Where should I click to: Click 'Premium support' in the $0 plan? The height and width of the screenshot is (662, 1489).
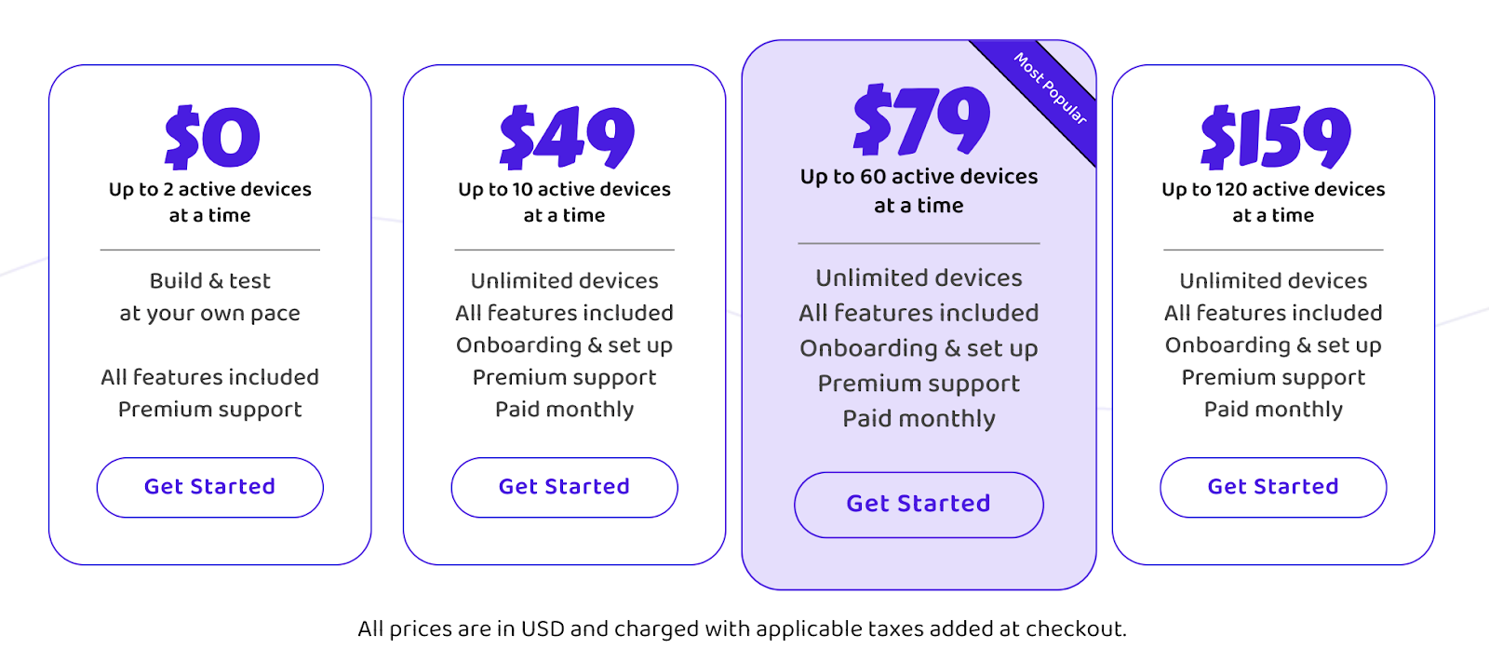point(210,410)
